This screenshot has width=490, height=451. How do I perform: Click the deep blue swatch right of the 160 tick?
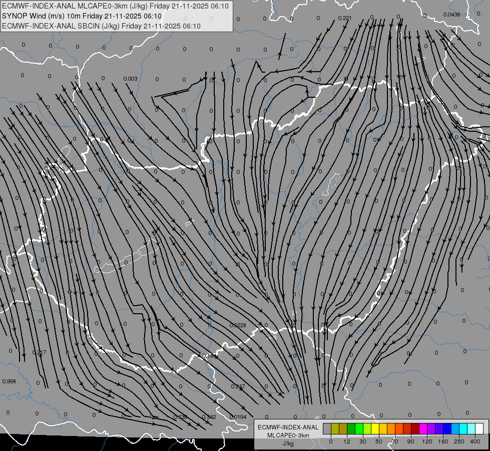click(447, 428)
